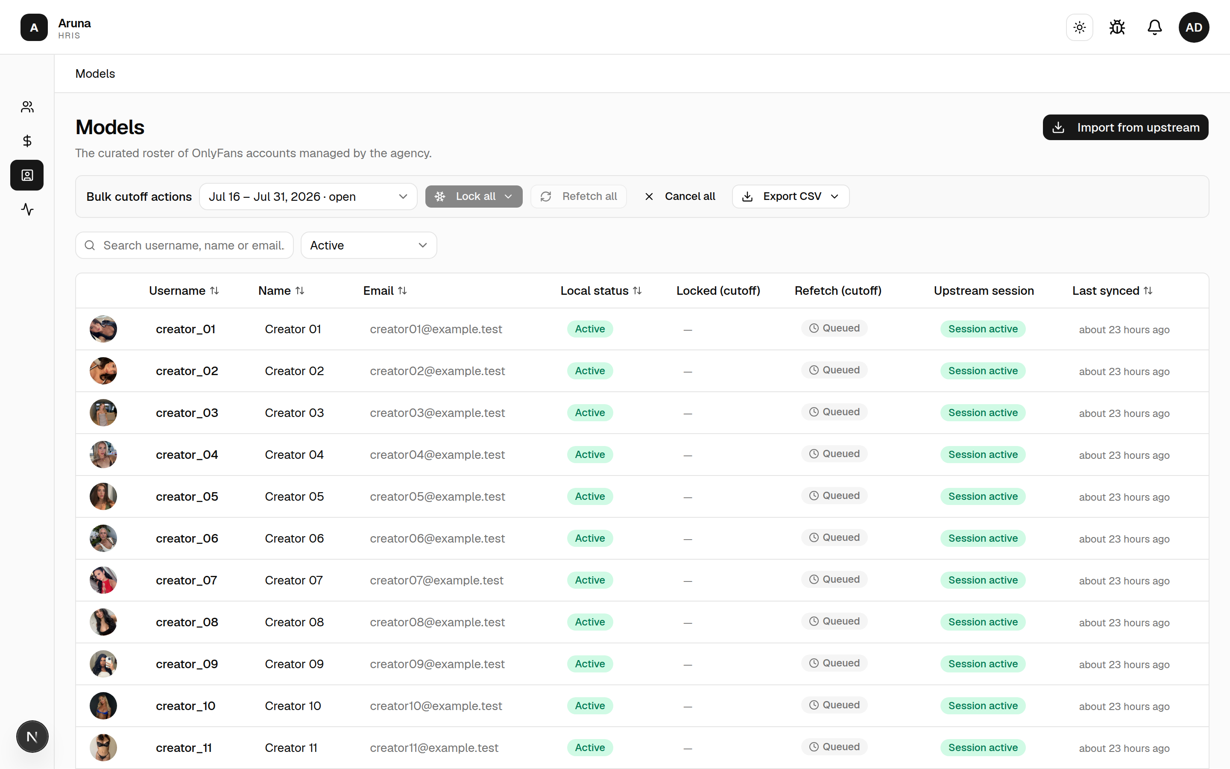This screenshot has width=1230, height=769.
Task: Click username creator_11
Action: coord(184,748)
